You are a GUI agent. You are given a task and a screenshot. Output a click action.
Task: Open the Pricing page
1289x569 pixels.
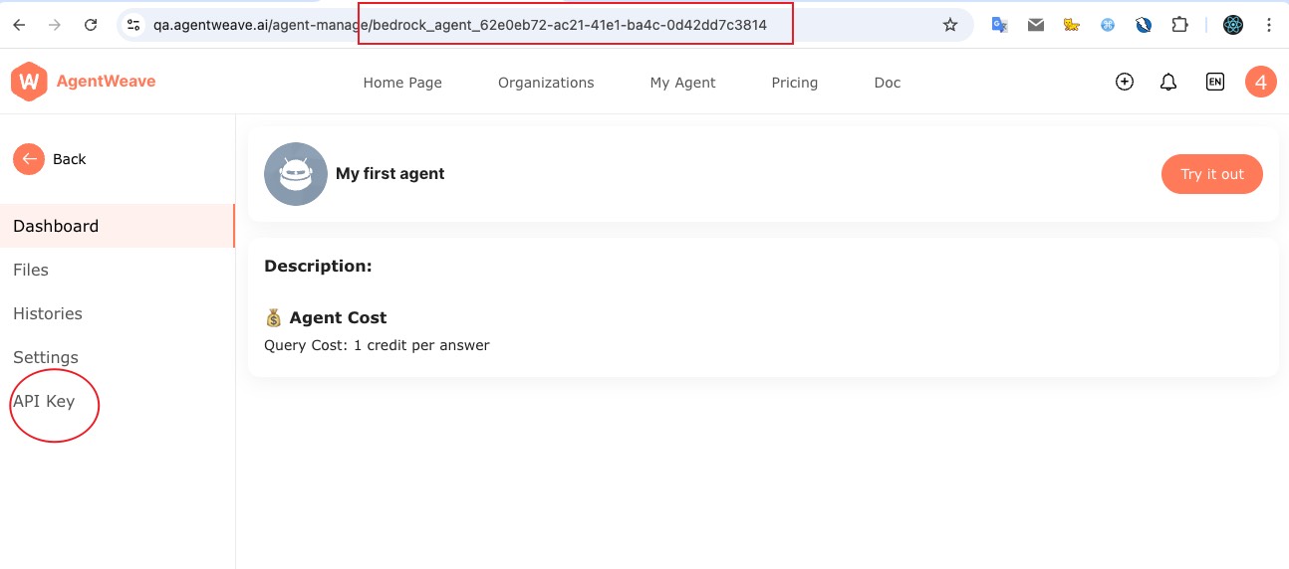(795, 83)
